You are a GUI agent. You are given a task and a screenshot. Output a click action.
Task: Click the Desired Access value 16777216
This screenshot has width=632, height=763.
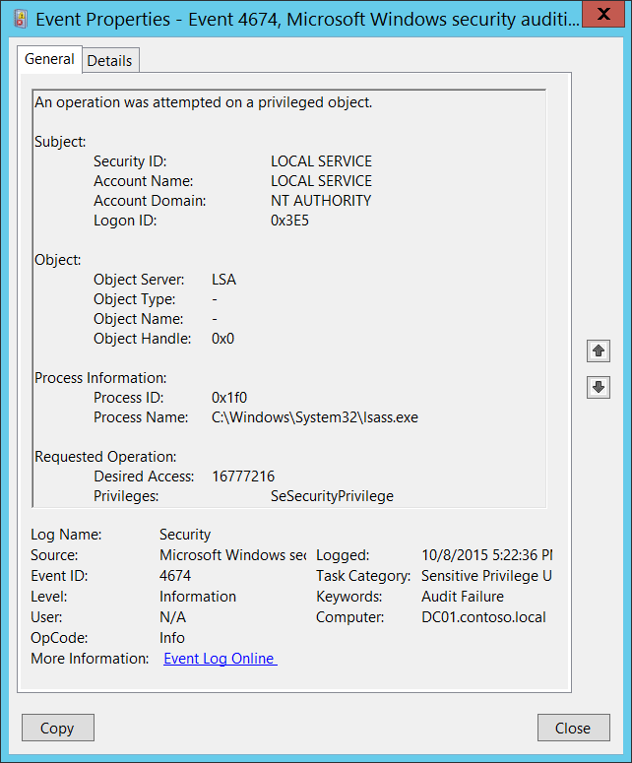(x=243, y=477)
